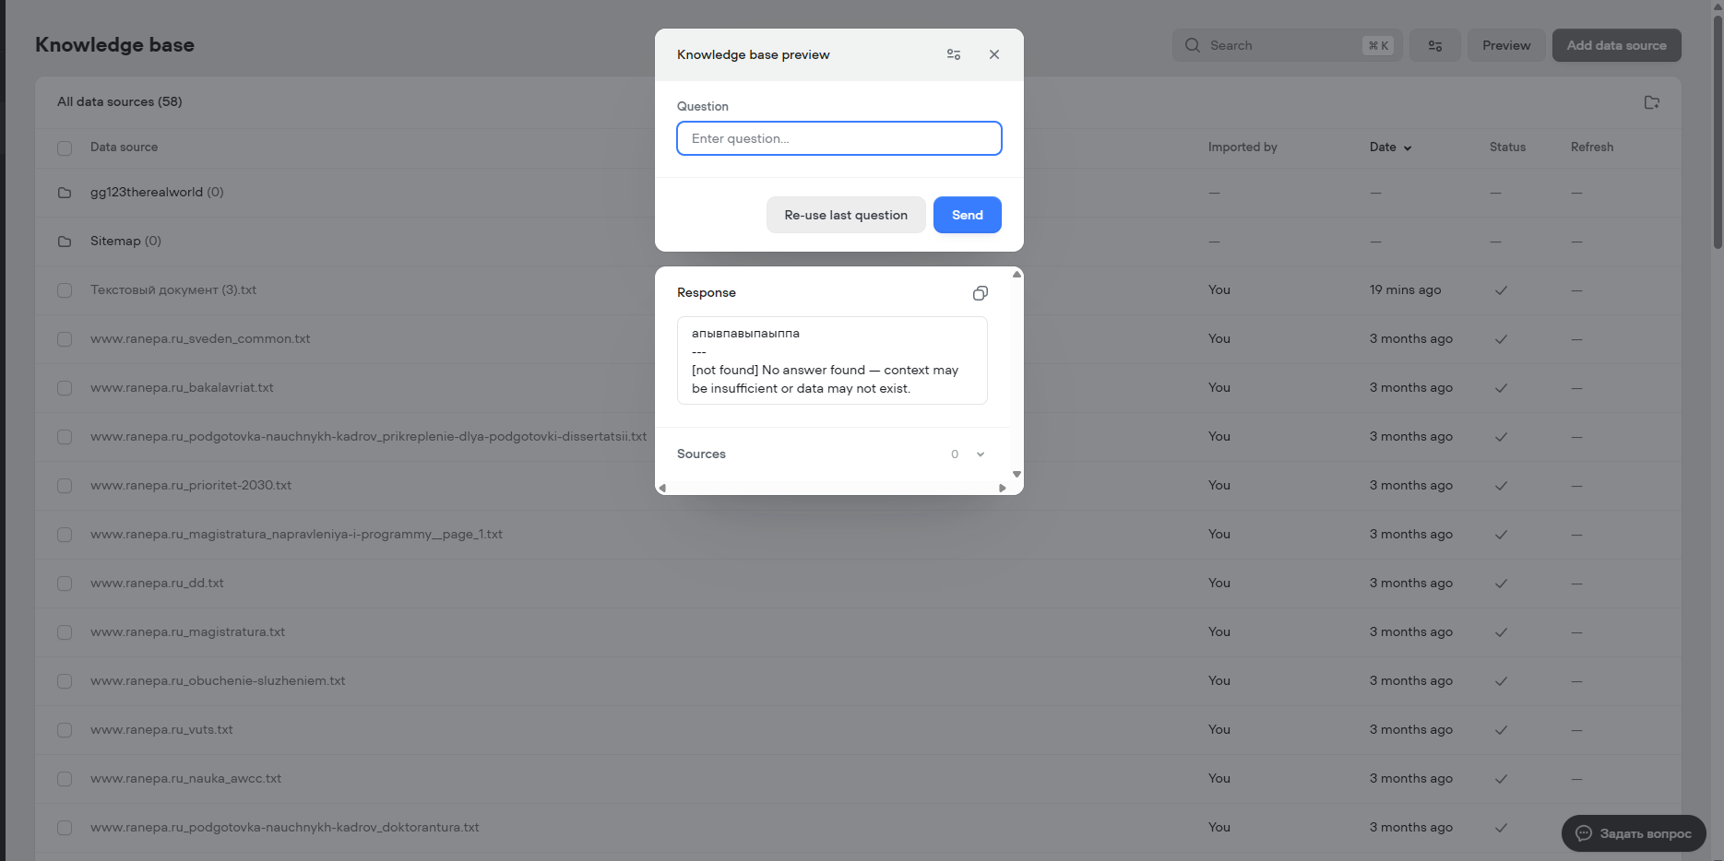This screenshot has height=861, width=1724.
Task: Click the Preview button
Action: coord(1506,45)
